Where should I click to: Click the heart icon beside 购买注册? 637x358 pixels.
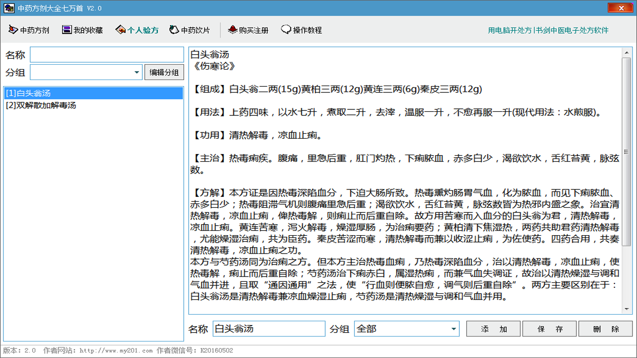tap(232, 29)
